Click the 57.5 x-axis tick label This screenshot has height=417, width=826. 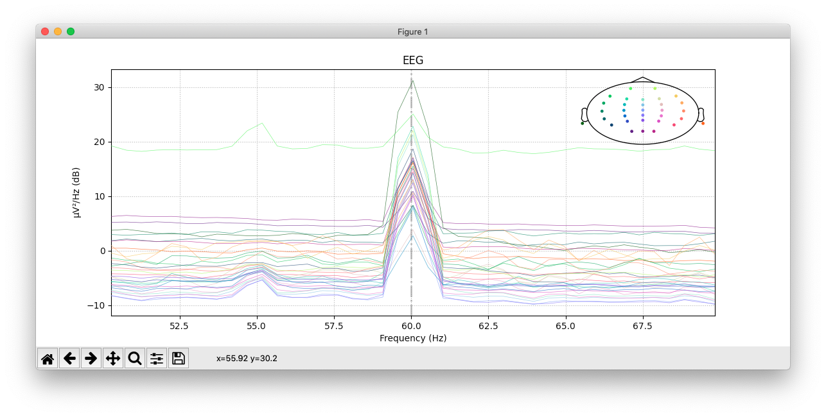334,326
